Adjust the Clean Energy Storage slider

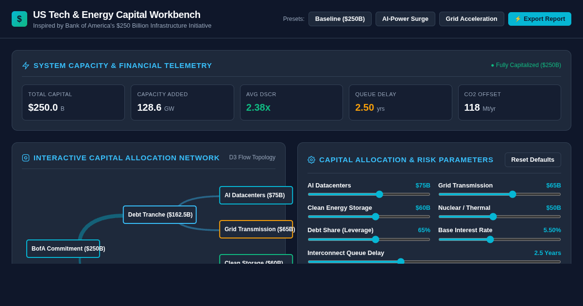(x=369, y=217)
